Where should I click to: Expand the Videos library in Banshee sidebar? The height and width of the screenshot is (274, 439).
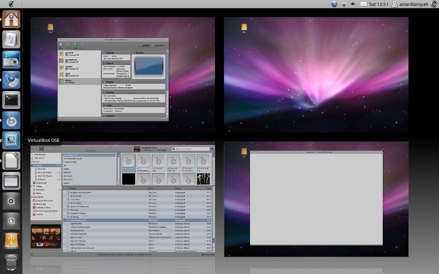point(32,186)
